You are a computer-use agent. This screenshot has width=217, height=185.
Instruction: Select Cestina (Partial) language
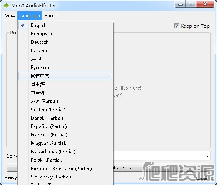click(65, 110)
